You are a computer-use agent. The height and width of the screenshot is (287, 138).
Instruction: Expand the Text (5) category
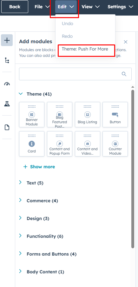pos(31,183)
